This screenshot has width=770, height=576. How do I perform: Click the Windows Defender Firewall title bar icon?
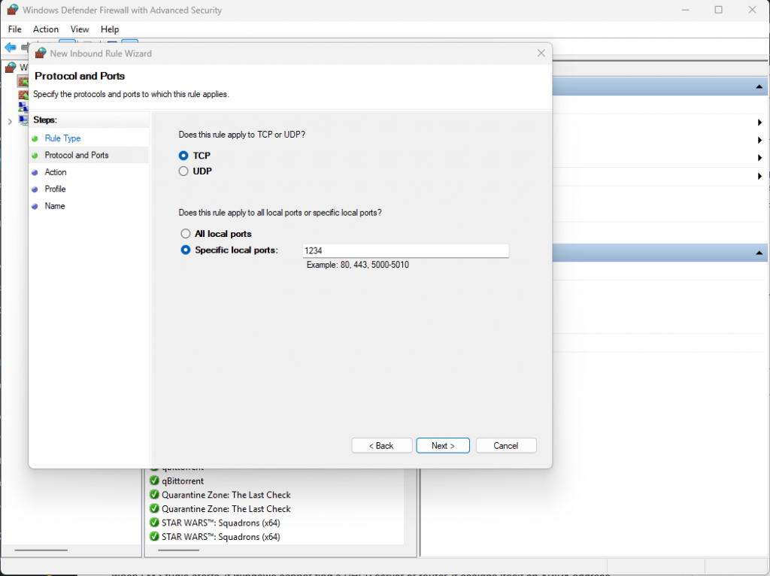pos(12,11)
